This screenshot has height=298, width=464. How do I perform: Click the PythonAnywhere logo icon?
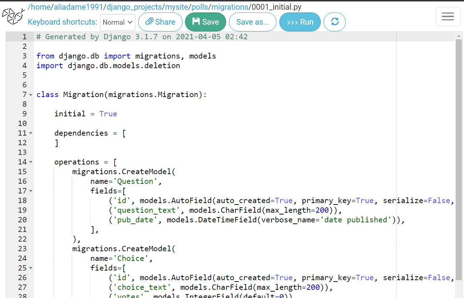[x=13, y=16]
